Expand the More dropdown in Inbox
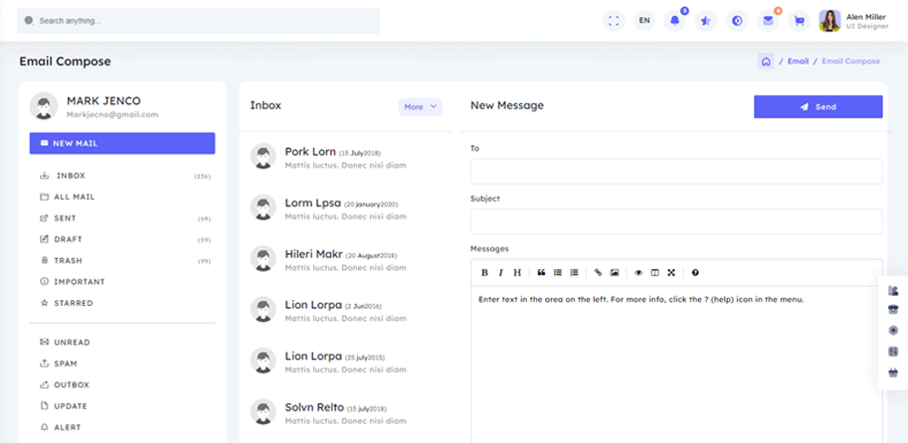Image resolution: width=908 pixels, height=443 pixels. click(420, 106)
